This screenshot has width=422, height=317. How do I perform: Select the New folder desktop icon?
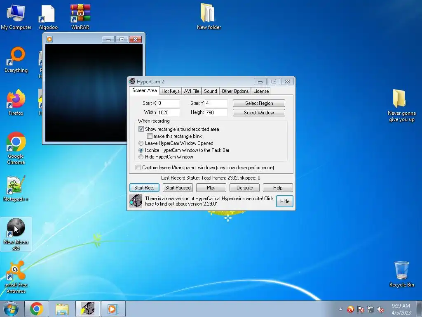[209, 17]
